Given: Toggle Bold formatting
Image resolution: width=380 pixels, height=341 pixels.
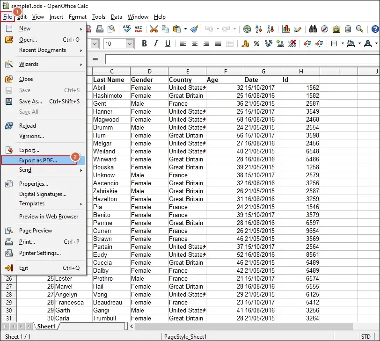Looking at the screenshot, I should coord(145,44).
